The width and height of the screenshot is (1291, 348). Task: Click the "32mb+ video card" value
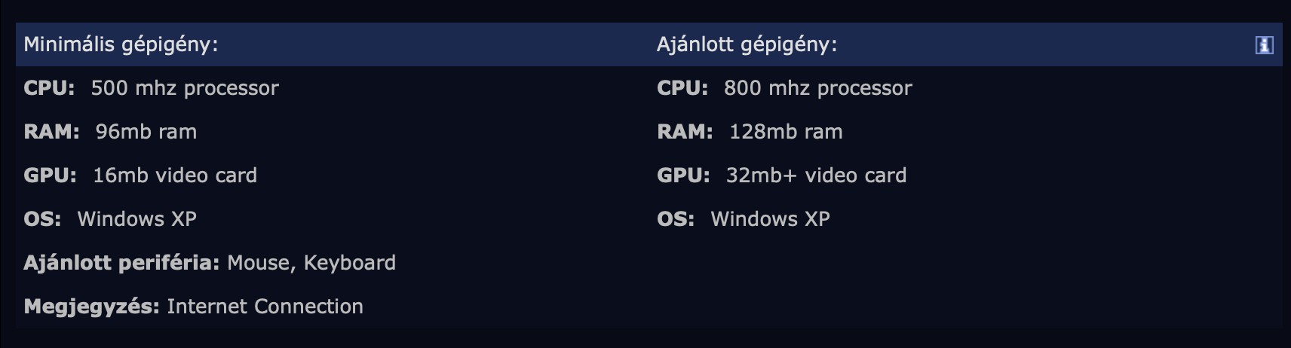click(816, 176)
